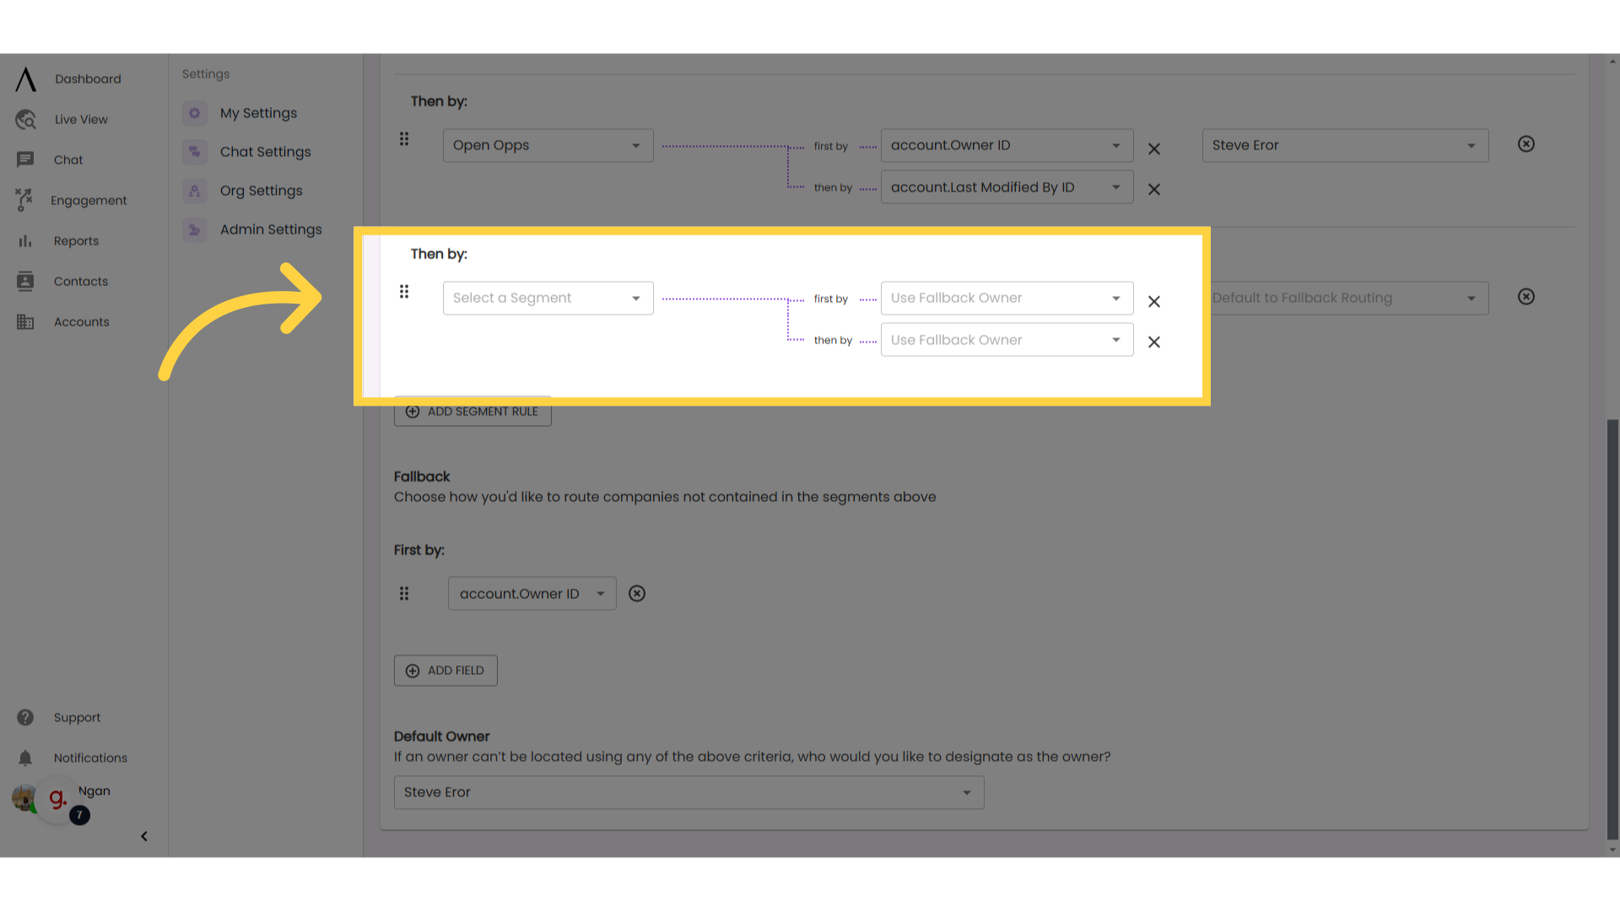This screenshot has width=1620, height=911.
Task: Click the Chat Settings icon
Action: point(195,152)
